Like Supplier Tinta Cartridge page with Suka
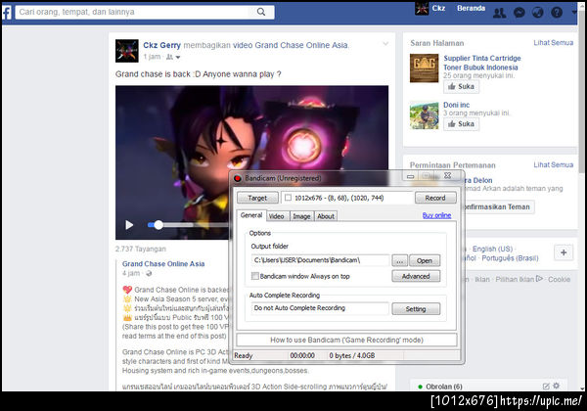The width and height of the screenshot is (587, 411). [461, 86]
